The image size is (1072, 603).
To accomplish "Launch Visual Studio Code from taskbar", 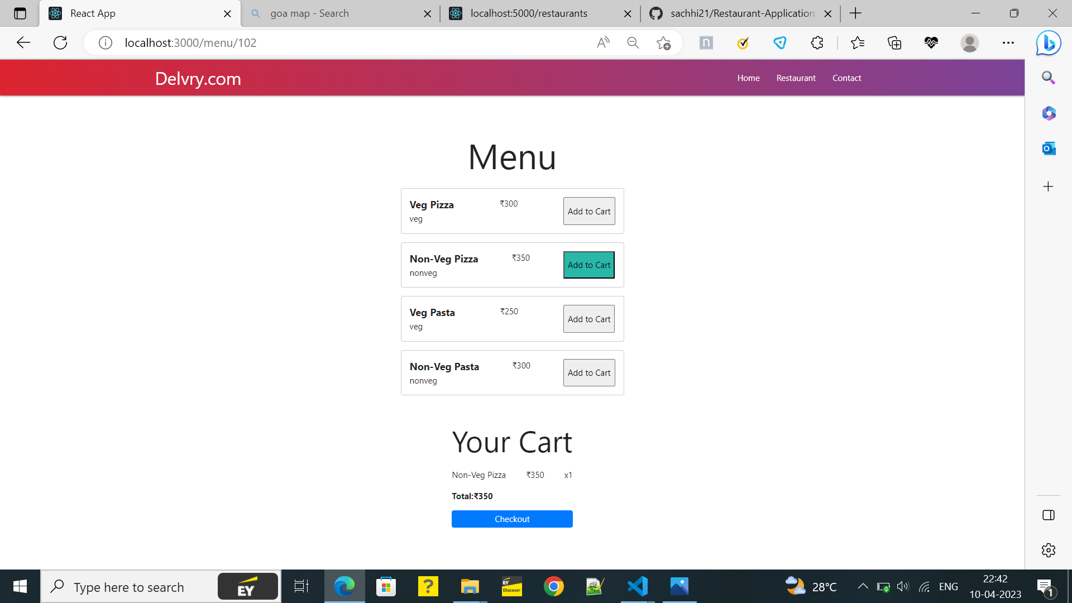I will point(637,586).
